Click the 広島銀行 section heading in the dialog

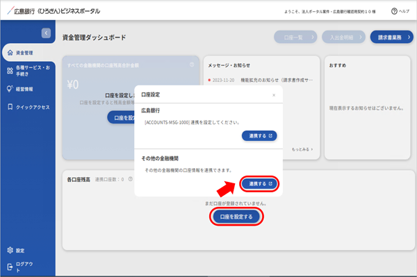[x=151, y=110]
